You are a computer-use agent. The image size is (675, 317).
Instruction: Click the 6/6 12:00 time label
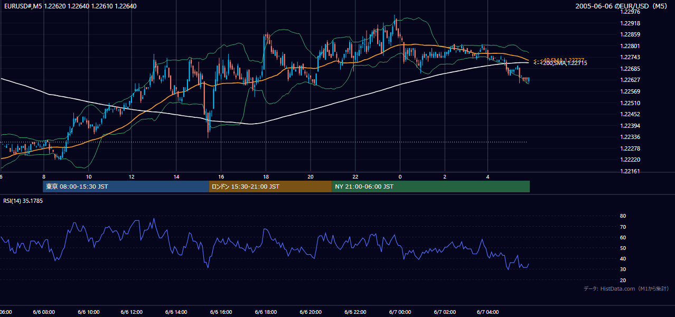pos(133,312)
